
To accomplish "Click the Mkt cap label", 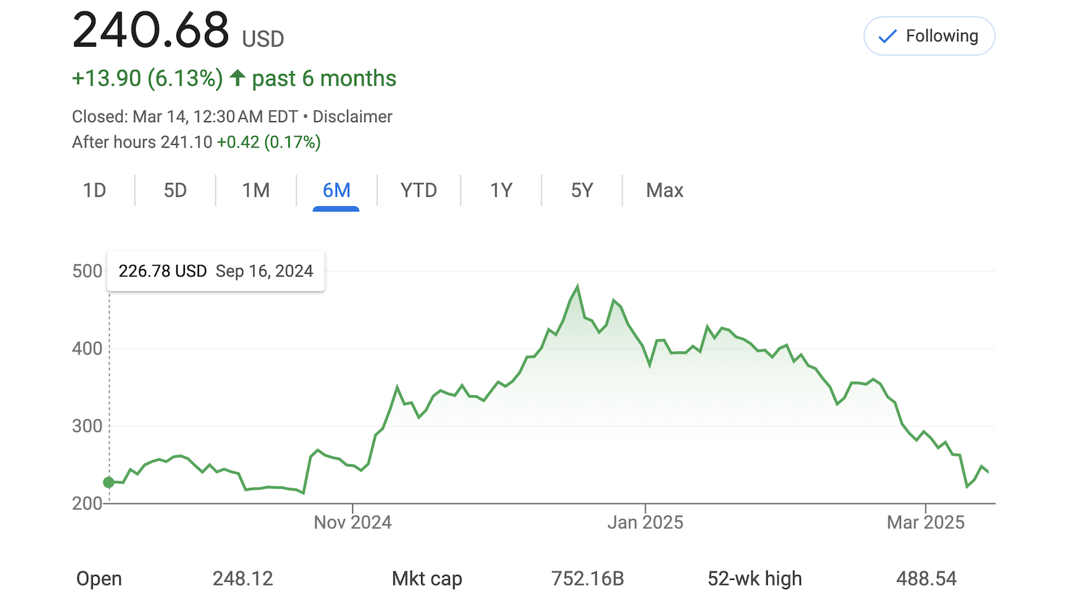I will 427,579.
